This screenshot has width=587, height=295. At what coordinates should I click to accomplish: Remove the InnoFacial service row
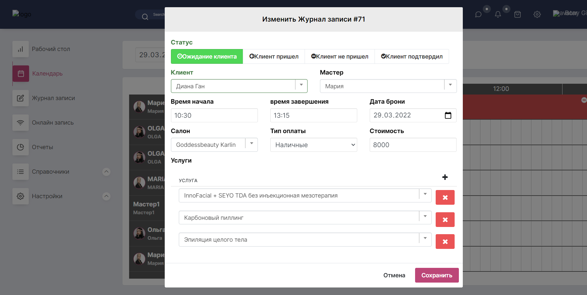coord(445,198)
